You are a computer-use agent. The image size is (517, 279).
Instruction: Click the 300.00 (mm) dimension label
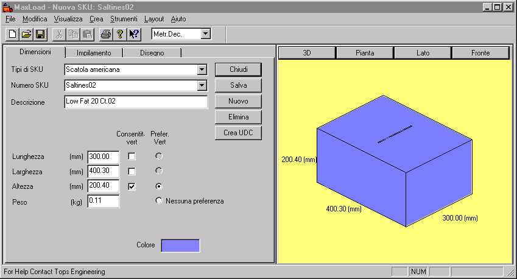(x=460, y=218)
